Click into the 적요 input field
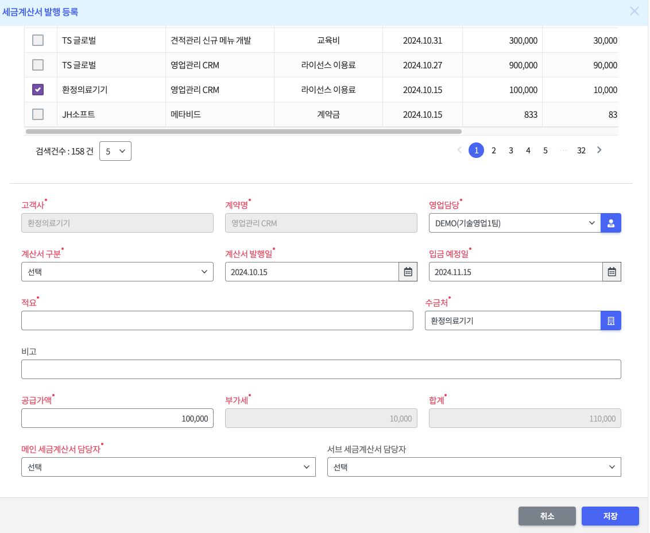Screen dimensions: 650x533 coord(217,320)
